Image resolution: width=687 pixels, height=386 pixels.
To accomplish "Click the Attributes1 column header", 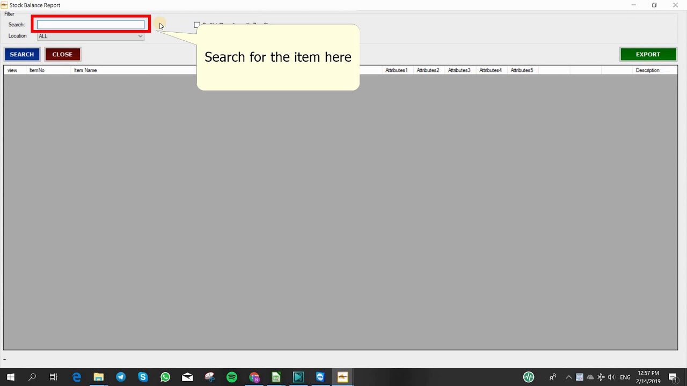I will (x=397, y=70).
